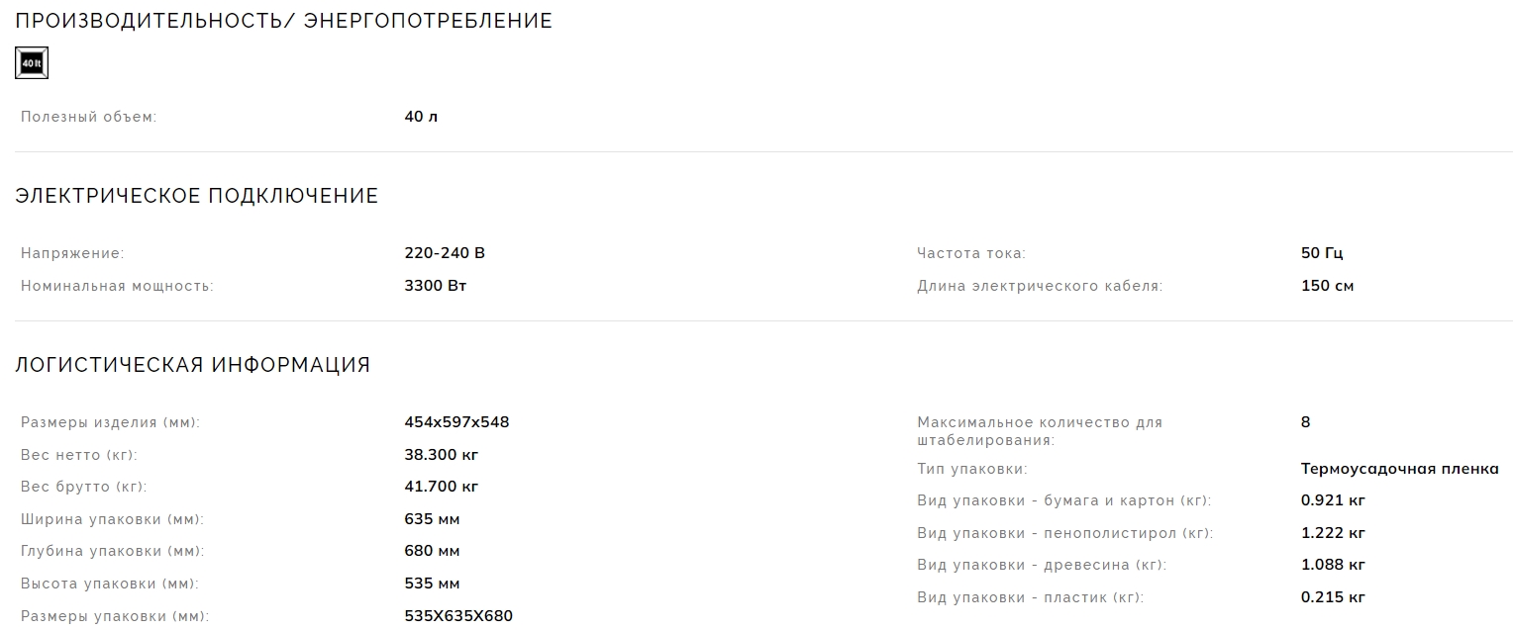Click the 220-240 В voltage value
The image size is (1513, 630).
(x=445, y=253)
